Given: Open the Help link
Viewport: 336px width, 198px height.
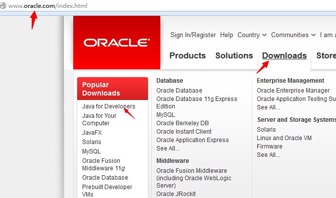Looking at the screenshot, I should (227, 35).
